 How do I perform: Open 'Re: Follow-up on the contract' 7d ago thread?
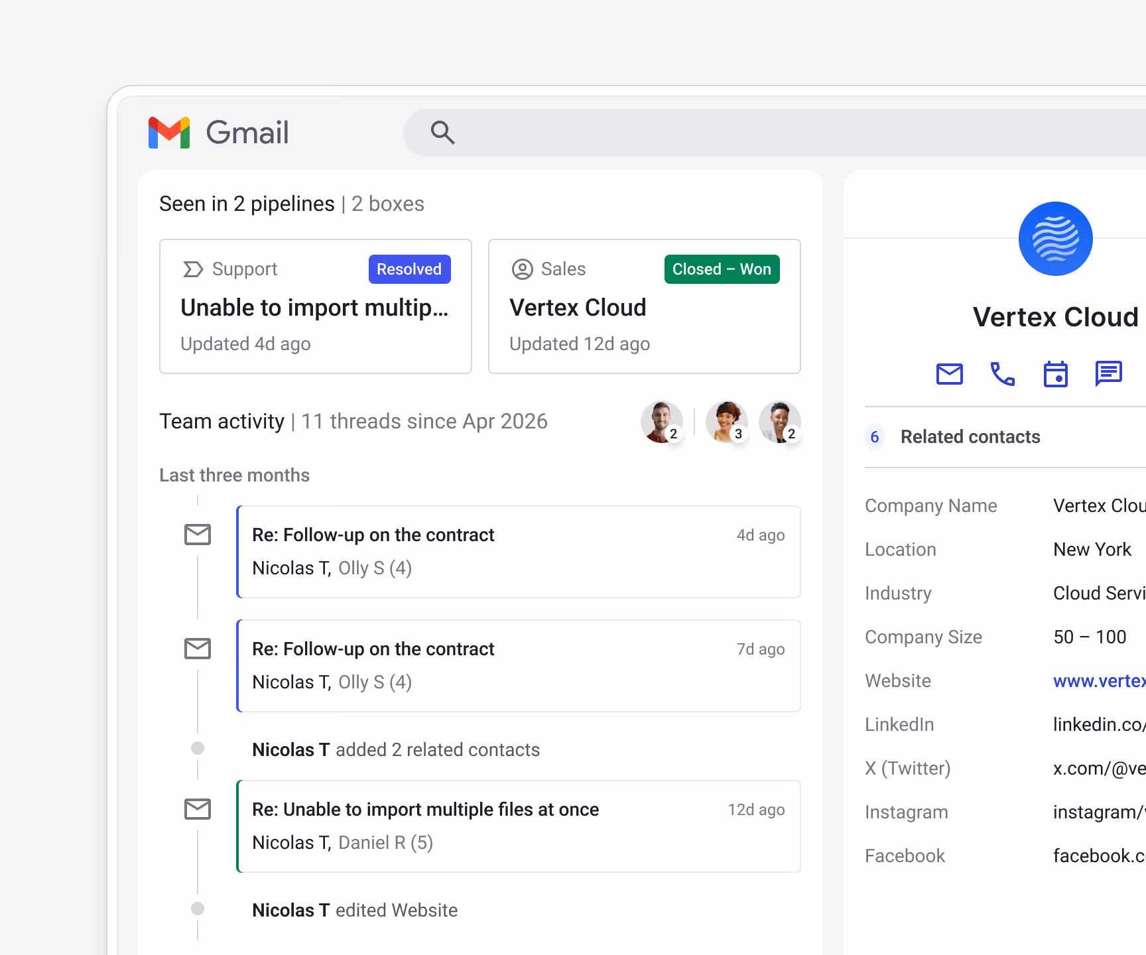click(519, 666)
